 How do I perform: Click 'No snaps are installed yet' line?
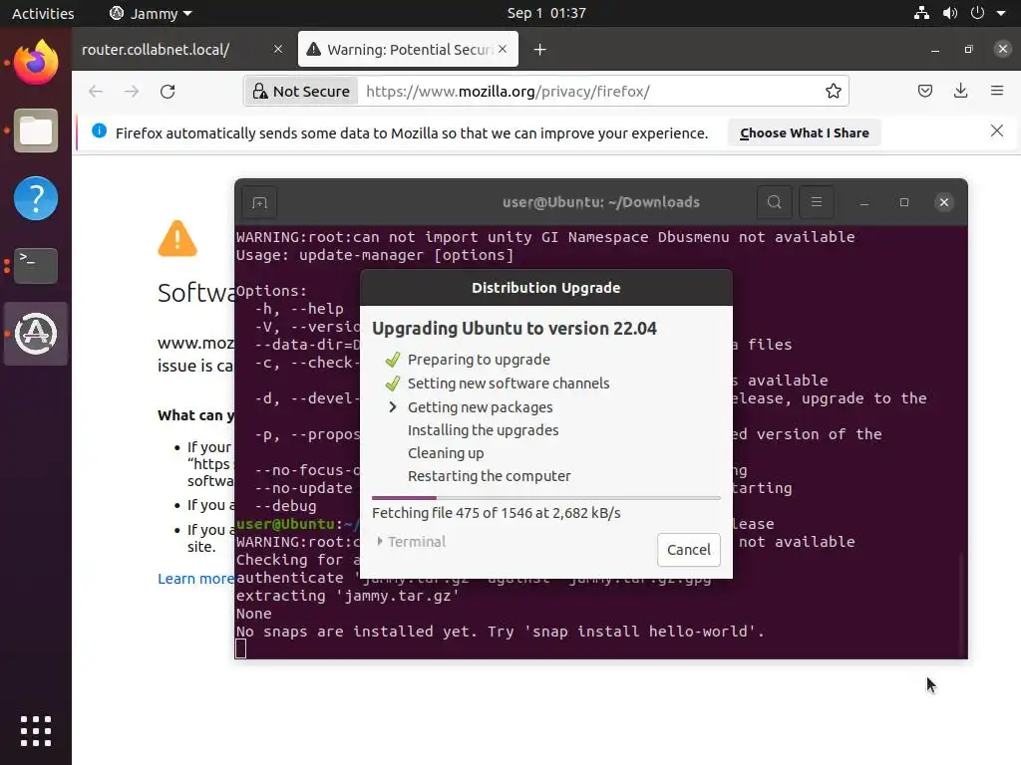[x=501, y=631]
